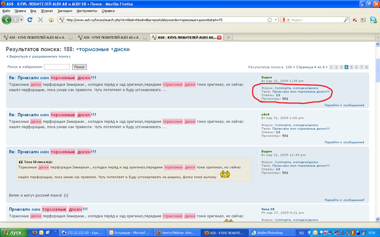Click the Yandex search engine icon
Image resolution: width=380 pixels, height=237 pixels.
click(284, 20)
